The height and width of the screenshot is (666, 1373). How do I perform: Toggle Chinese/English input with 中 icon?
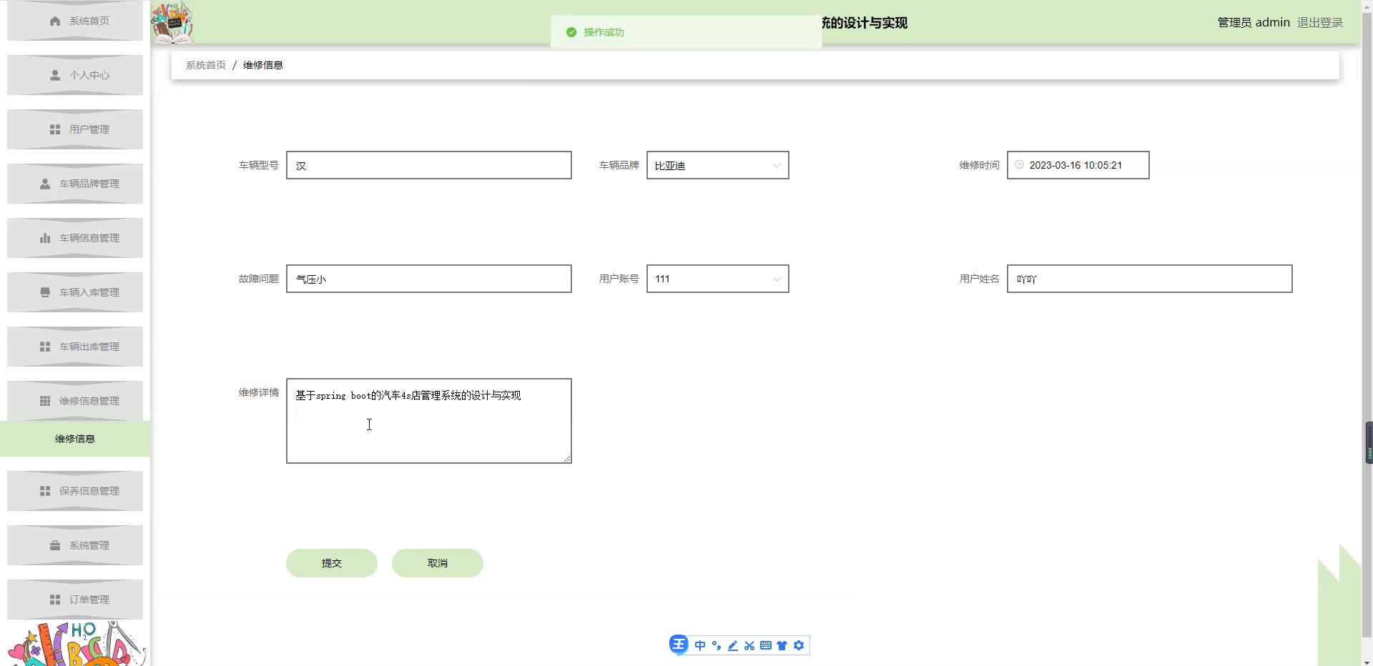coord(700,645)
